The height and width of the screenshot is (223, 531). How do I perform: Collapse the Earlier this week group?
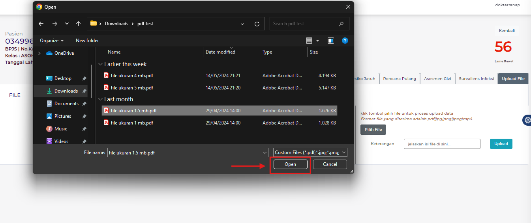(101, 64)
